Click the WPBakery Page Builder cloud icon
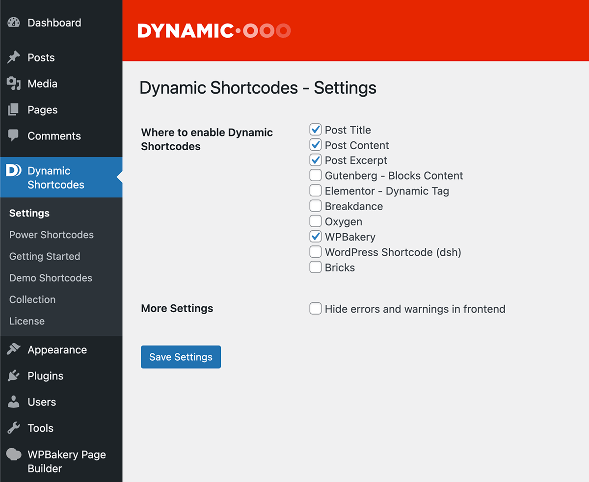This screenshot has width=589, height=482. (x=14, y=455)
